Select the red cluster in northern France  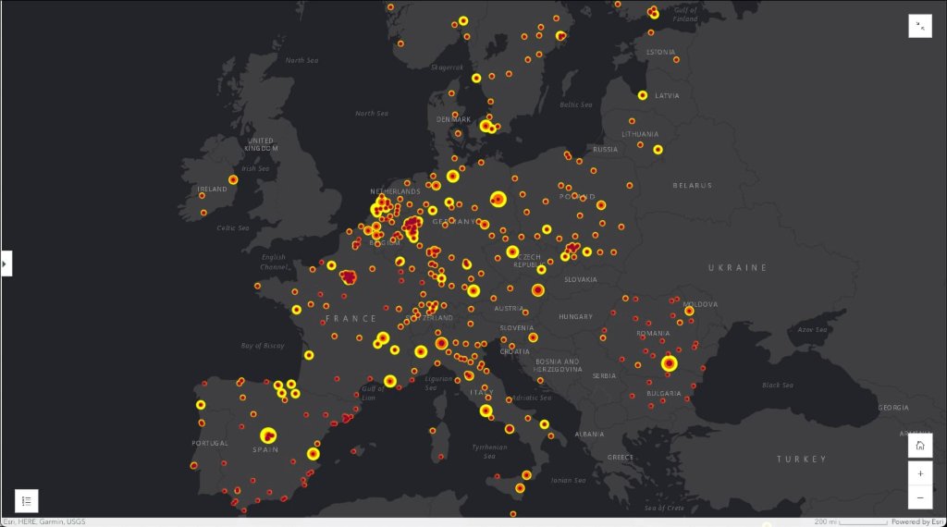349,276
